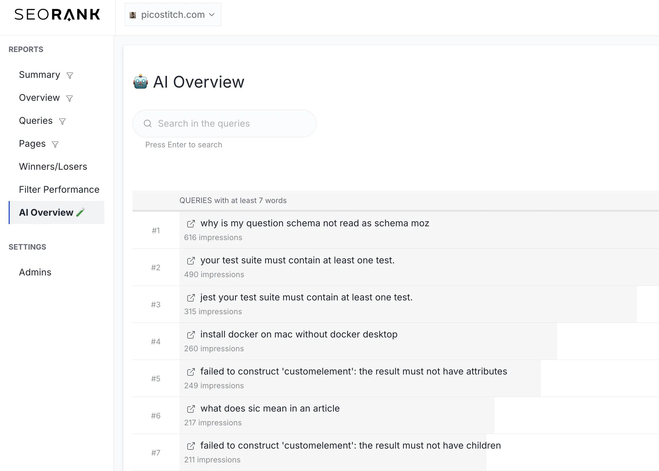The image size is (659, 471).
Task: Click the 'failed to construct customelement' children query
Action: pyautogui.click(x=350, y=446)
